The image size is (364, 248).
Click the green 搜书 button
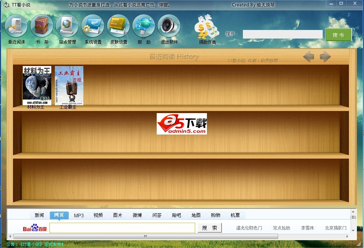pyautogui.click(x=338, y=35)
